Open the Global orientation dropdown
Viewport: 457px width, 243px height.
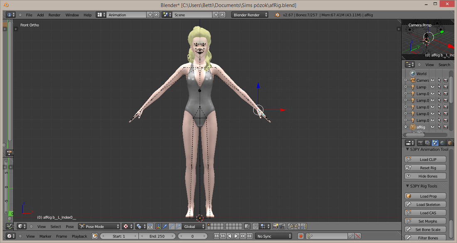tap(194, 226)
